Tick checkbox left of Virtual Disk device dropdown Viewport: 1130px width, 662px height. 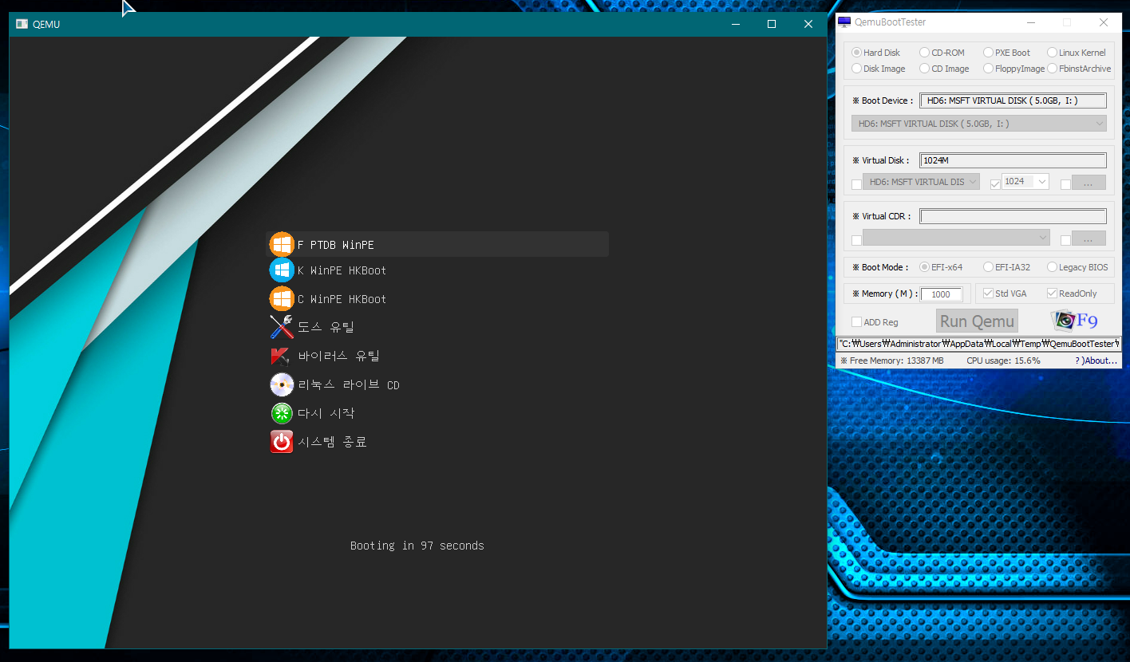857,184
